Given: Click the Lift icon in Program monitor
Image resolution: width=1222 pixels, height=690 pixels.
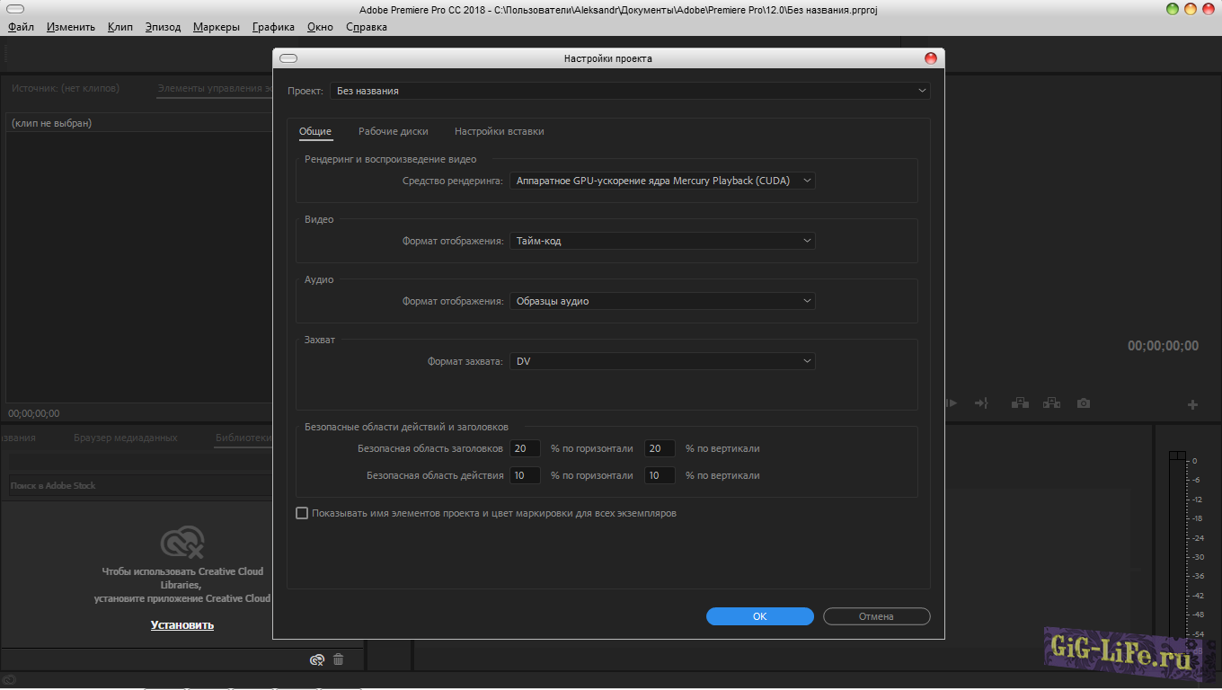Looking at the screenshot, I should (1020, 403).
